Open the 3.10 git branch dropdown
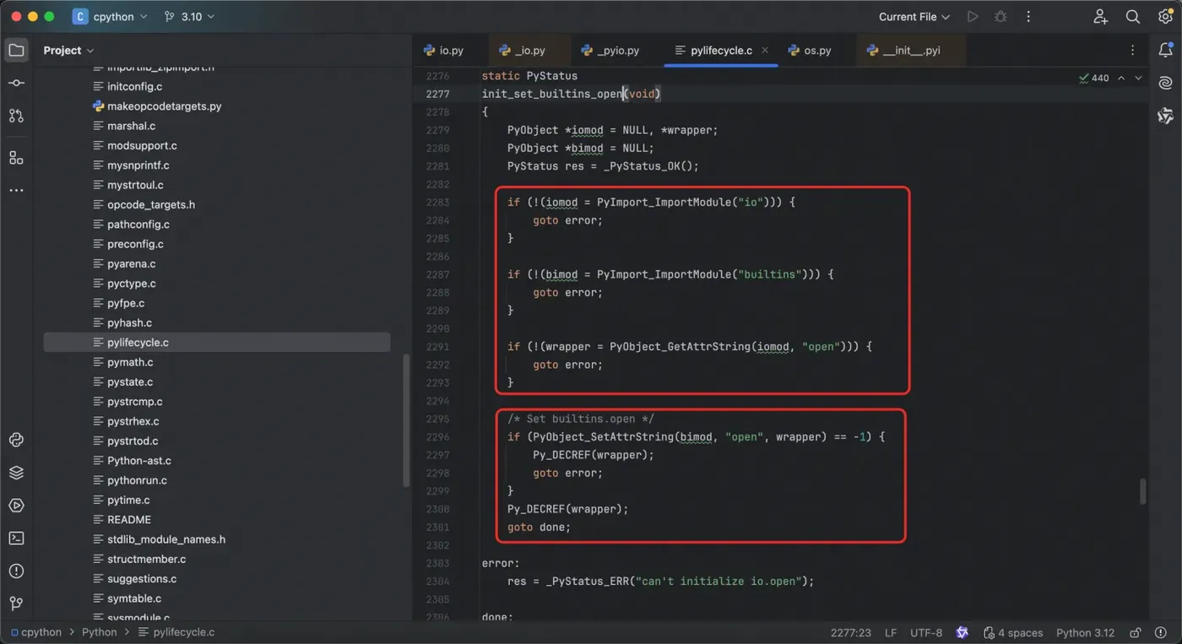This screenshot has width=1182, height=644. coord(189,17)
